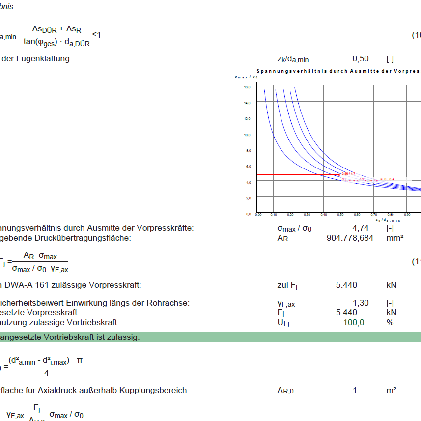Click the green UFj utilization value 100,0
Viewport: 421px width, 421px height.
point(354,323)
